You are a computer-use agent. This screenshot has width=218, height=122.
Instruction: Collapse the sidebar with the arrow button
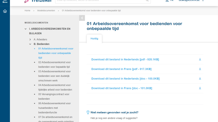82,18
